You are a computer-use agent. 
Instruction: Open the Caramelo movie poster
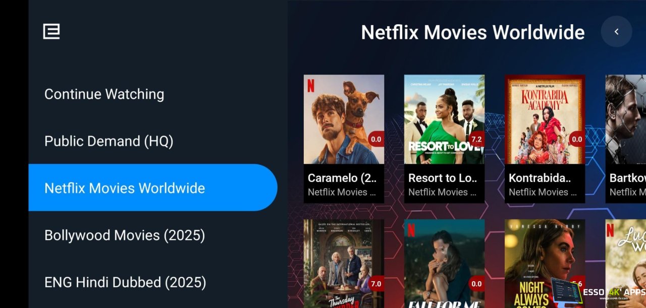[344, 119]
